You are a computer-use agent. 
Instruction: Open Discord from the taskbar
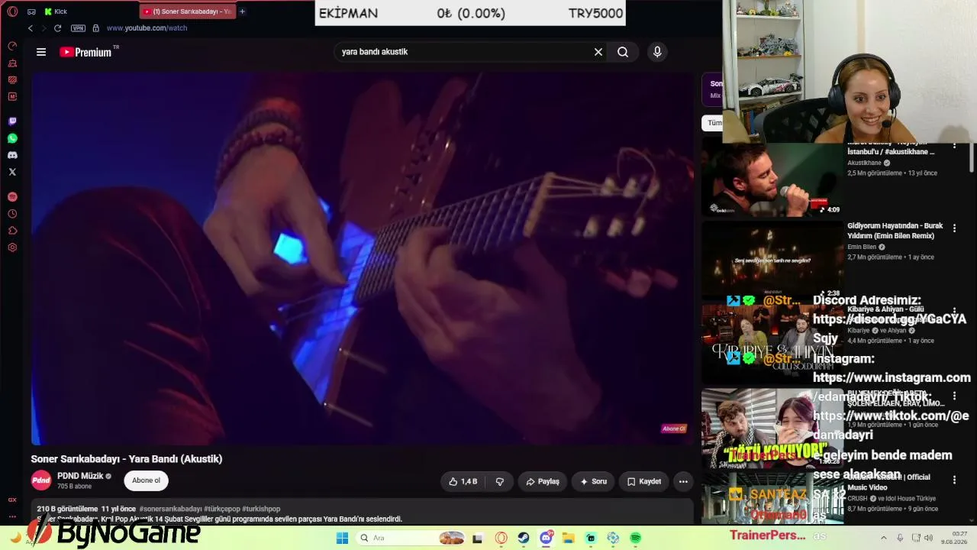pos(547,538)
